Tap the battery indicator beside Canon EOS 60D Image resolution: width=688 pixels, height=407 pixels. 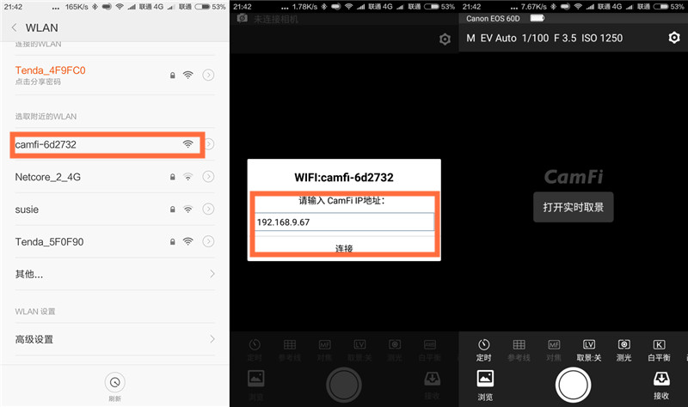[537, 18]
